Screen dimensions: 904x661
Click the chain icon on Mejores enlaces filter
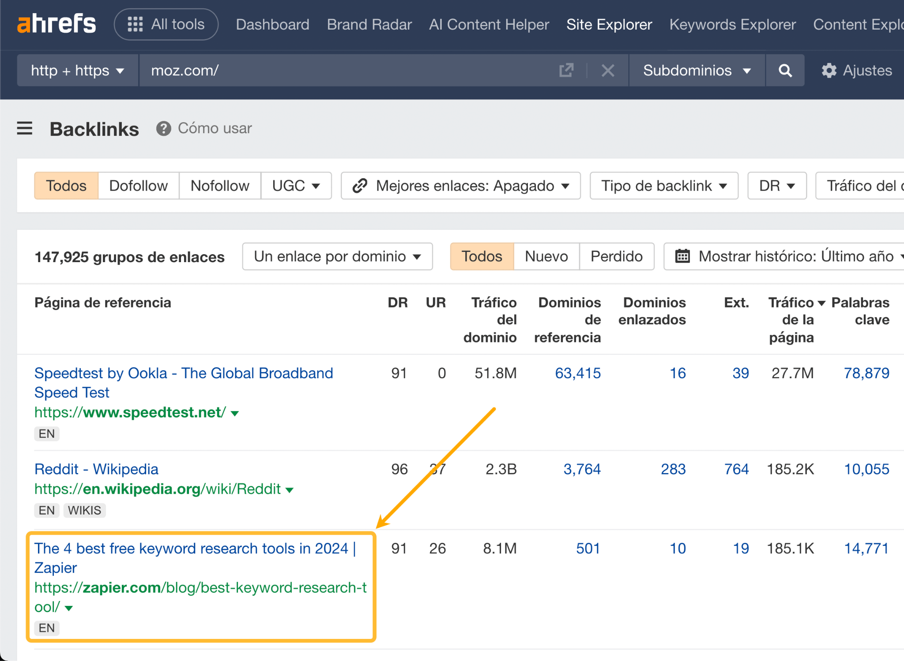pos(360,186)
